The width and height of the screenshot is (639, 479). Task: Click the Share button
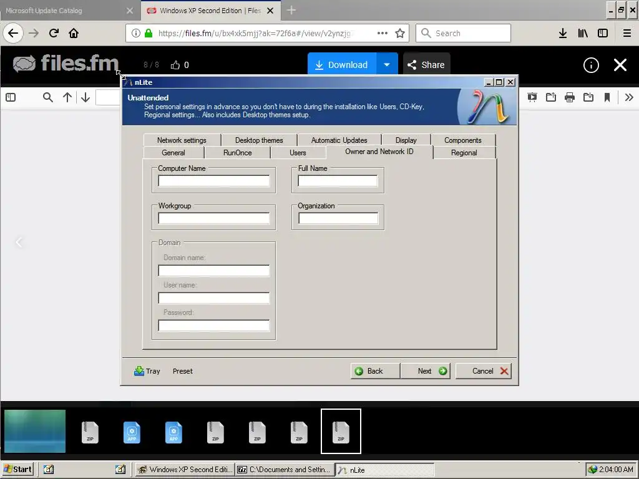(426, 64)
